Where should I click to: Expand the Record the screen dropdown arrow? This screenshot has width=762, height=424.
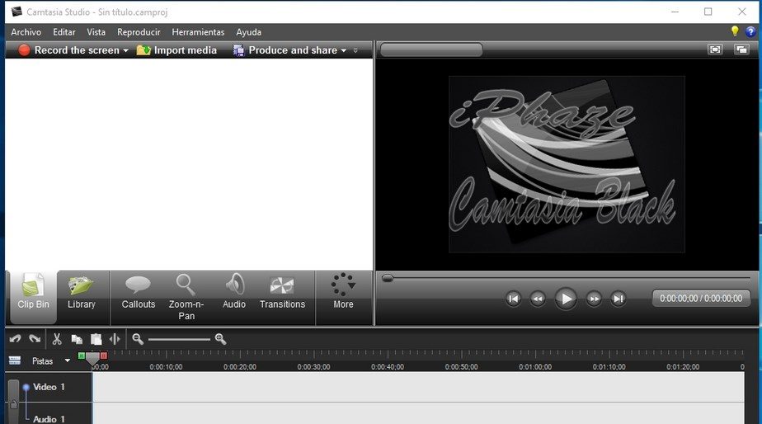click(126, 50)
